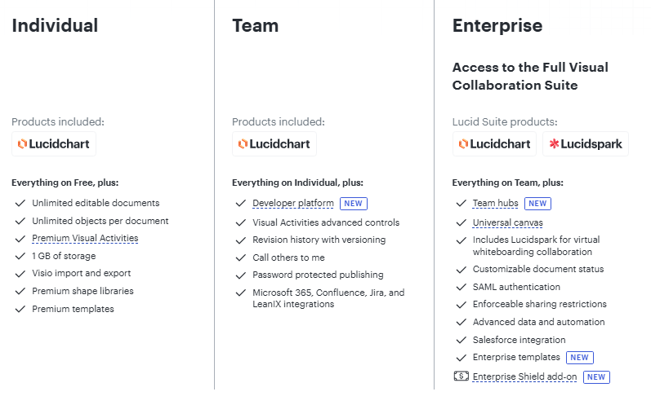This screenshot has width=651, height=405.
Task: Click the Lucidchart badge under Enterprise plan
Action: pyautogui.click(x=494, y=143)
